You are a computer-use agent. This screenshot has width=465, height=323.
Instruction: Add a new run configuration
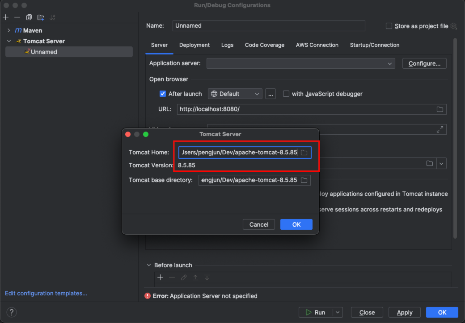pos(6,17)
